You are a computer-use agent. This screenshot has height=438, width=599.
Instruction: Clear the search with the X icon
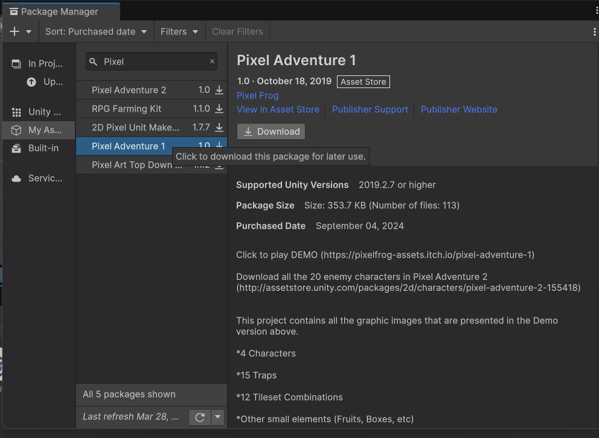(212, 61)
